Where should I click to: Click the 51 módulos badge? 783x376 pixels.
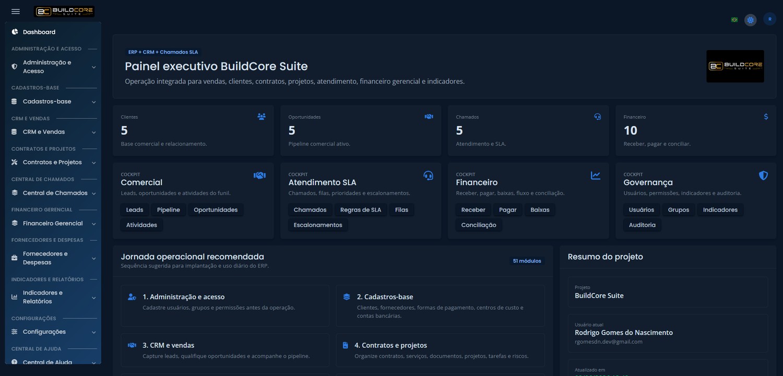[x=527, y=261]
